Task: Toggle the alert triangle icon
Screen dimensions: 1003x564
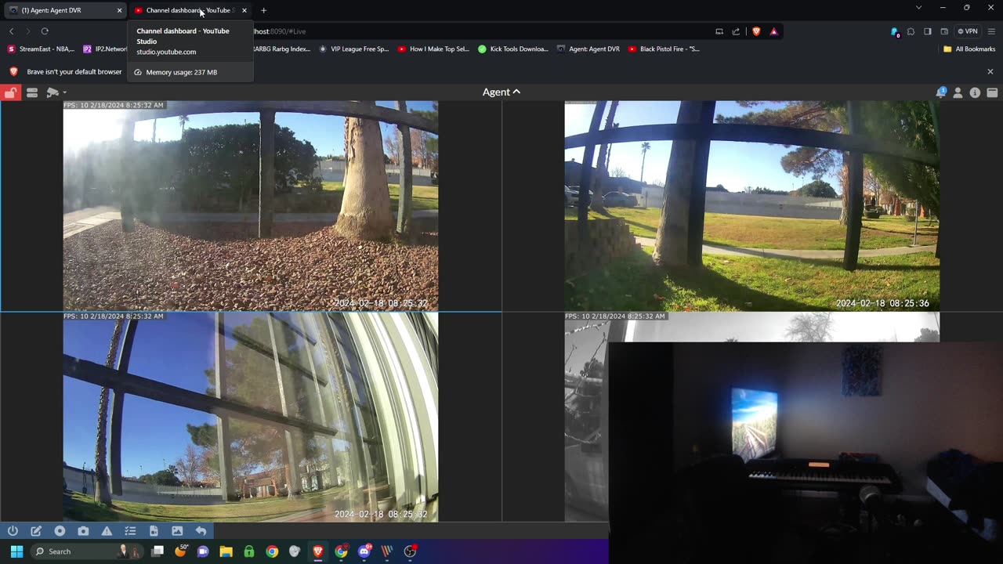Action: click(x=107, y=531)
